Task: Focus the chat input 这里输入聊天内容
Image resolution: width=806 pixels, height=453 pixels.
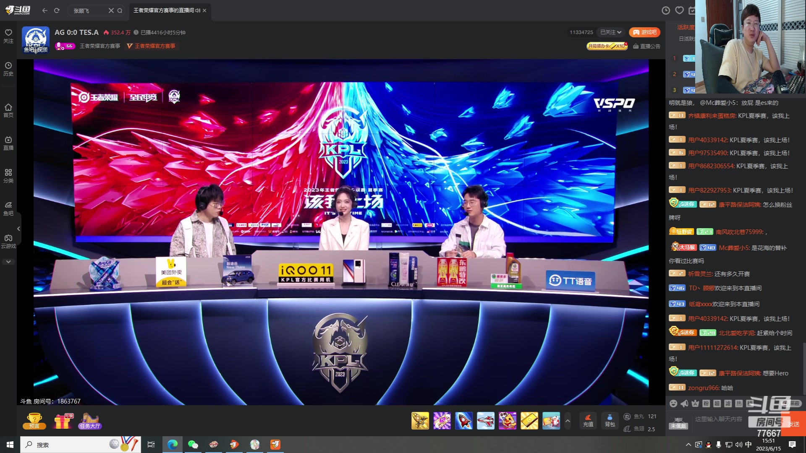Action: [x=719, y=419]
